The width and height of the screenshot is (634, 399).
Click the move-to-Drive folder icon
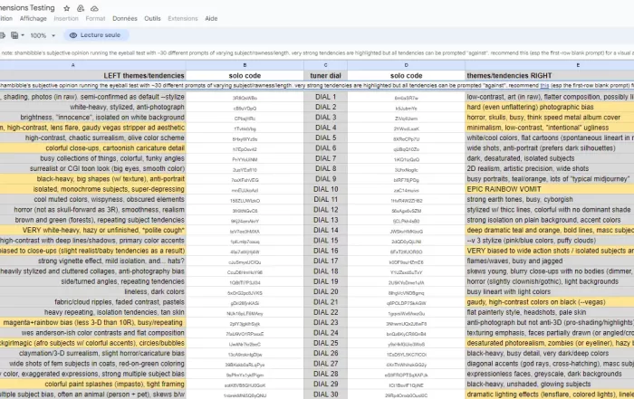[x=81, y=8]
